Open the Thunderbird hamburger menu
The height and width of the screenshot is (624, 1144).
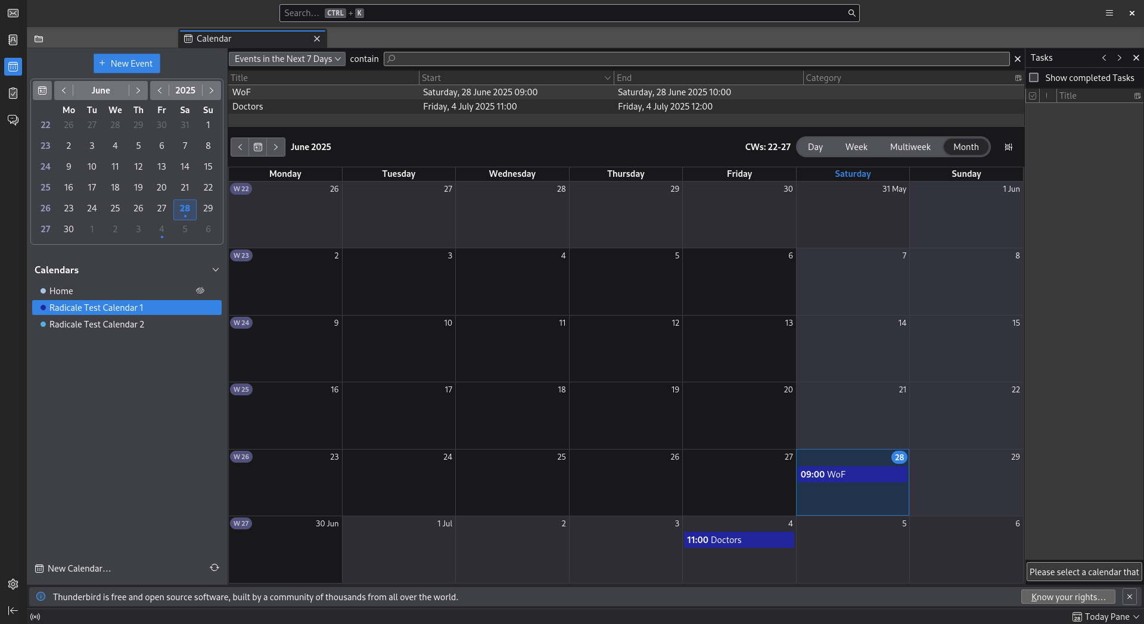coord(1109,13)
